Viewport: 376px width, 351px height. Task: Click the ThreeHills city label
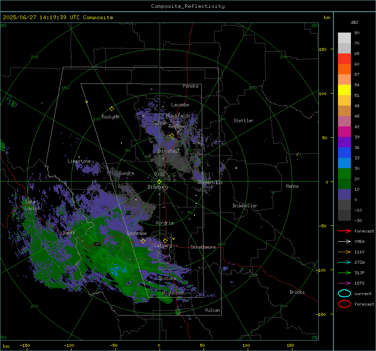pyautogui.click(x=210, y=182)
